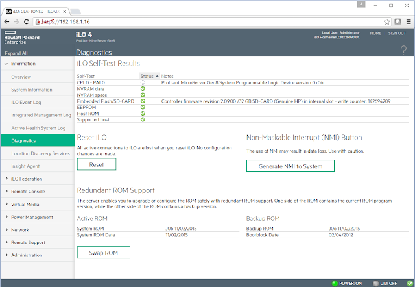This screenshot has width=415, height=287.
Task: Click the Supported host green check icon
Action: (143, 119)
